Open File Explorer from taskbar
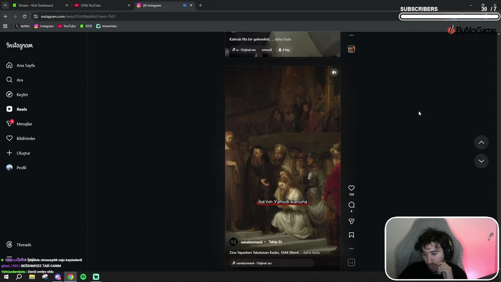This screenshot has height=282, width=501. (32, 277)
